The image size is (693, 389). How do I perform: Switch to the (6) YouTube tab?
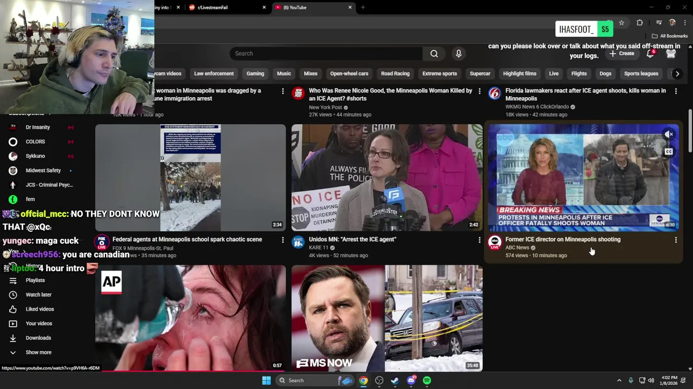(313, 8)
